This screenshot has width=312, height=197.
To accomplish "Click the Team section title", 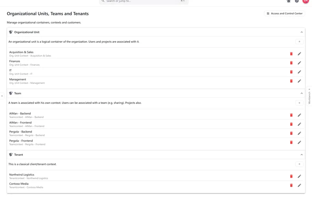I will pos(18,93).
